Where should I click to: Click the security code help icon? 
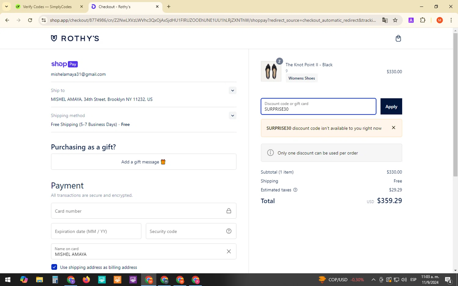[x=229, y=231]
